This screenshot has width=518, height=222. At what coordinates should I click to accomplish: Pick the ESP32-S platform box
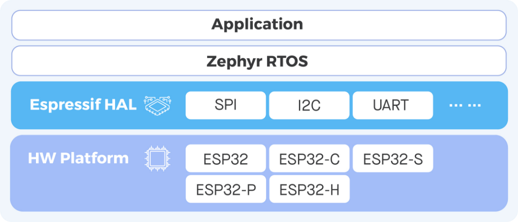click(x=392, y=158)
